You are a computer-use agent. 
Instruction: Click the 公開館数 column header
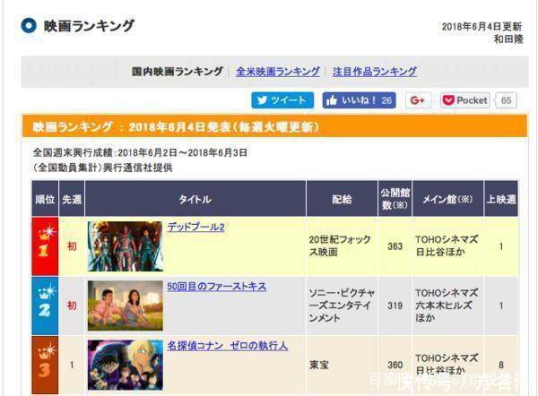coord(395,199)
